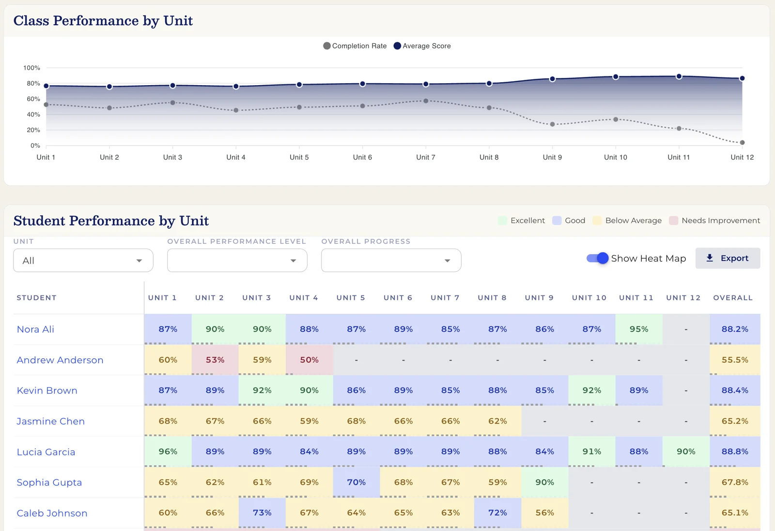The width and height of the screenshot is (775, 531).
Task: Open Lucia Garcia's student profile
Action: [x=46, y=452]
